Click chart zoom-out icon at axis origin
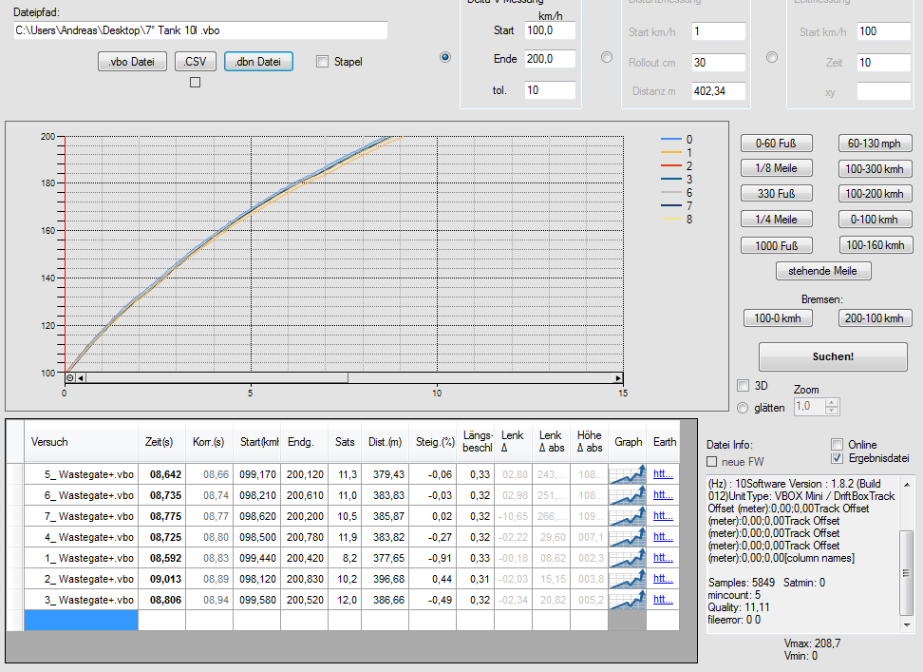Screen dimensions: 923x672 tap(70, 377)
